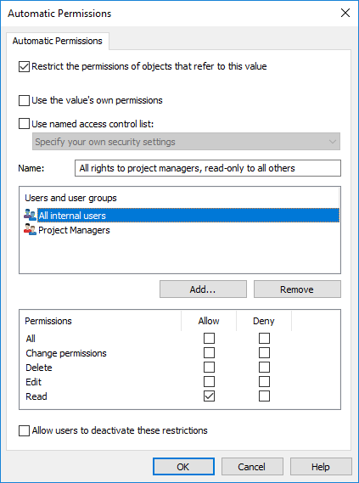Enable Use the value's own permissions
The image size is (359, 483).
[x=24, y=100]
